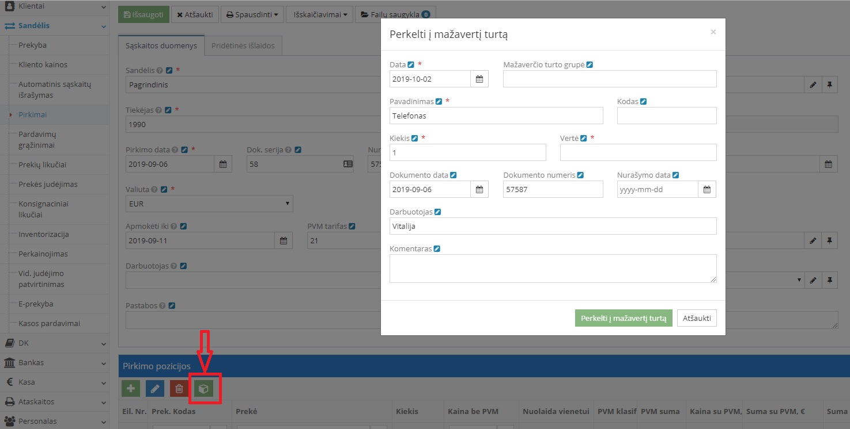Click the green add position plus icon
The width and height of the screenshot is (850, 429).
tap(131, 389)
